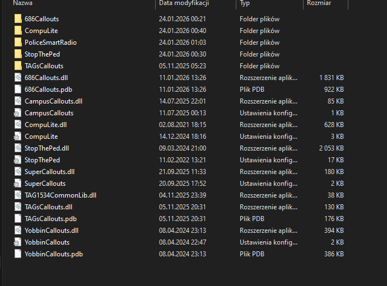This screenshot has width=387, height=286.
Task: Select the CompuLite.dll file name
Action: [45, 125]
